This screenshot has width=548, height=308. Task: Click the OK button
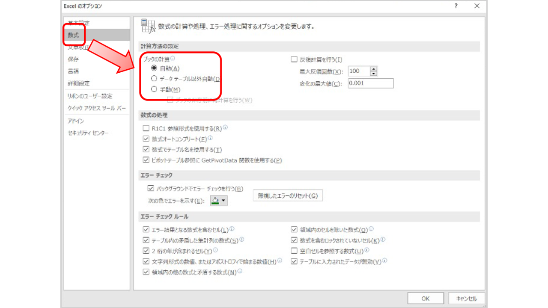coord(425,298)
